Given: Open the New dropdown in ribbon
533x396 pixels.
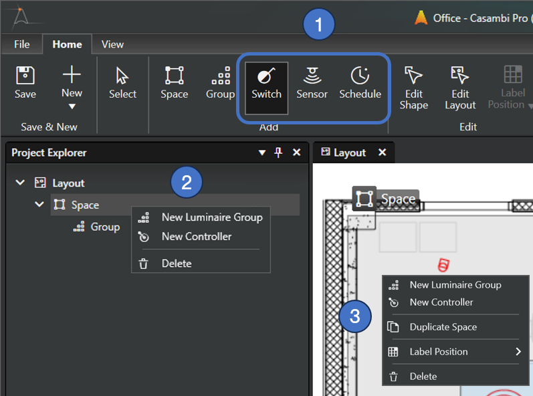Looking at the screenshot, I should [72, 106].
